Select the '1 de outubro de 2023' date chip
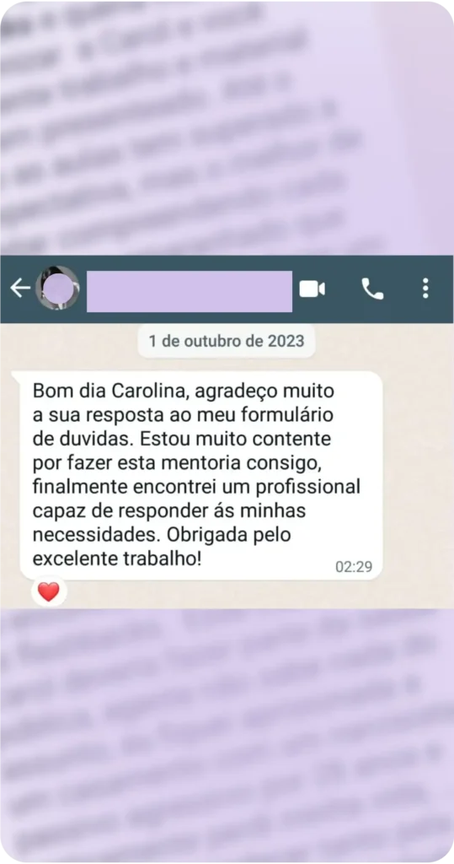 [x=227, y=341]
